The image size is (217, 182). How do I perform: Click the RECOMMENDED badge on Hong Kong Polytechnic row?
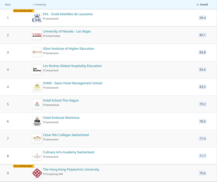[24, 166]
